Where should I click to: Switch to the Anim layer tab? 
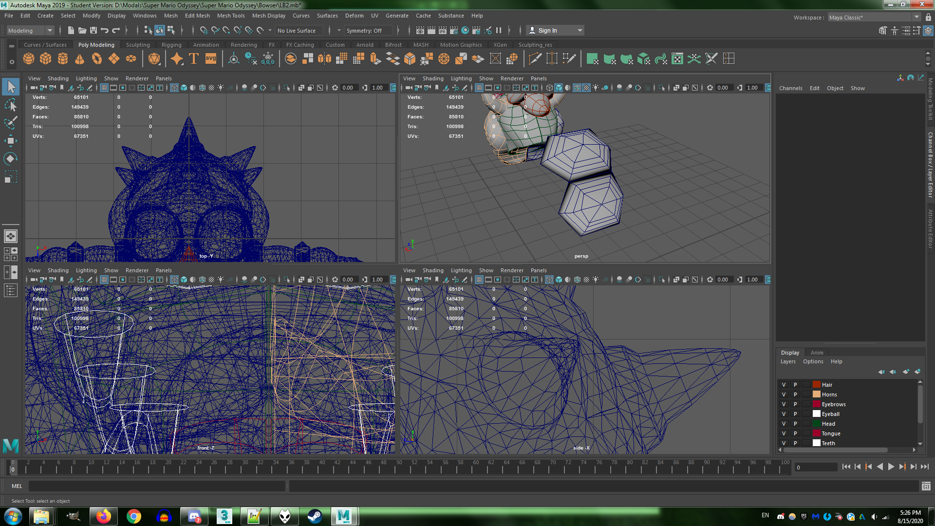click(817, 353)
